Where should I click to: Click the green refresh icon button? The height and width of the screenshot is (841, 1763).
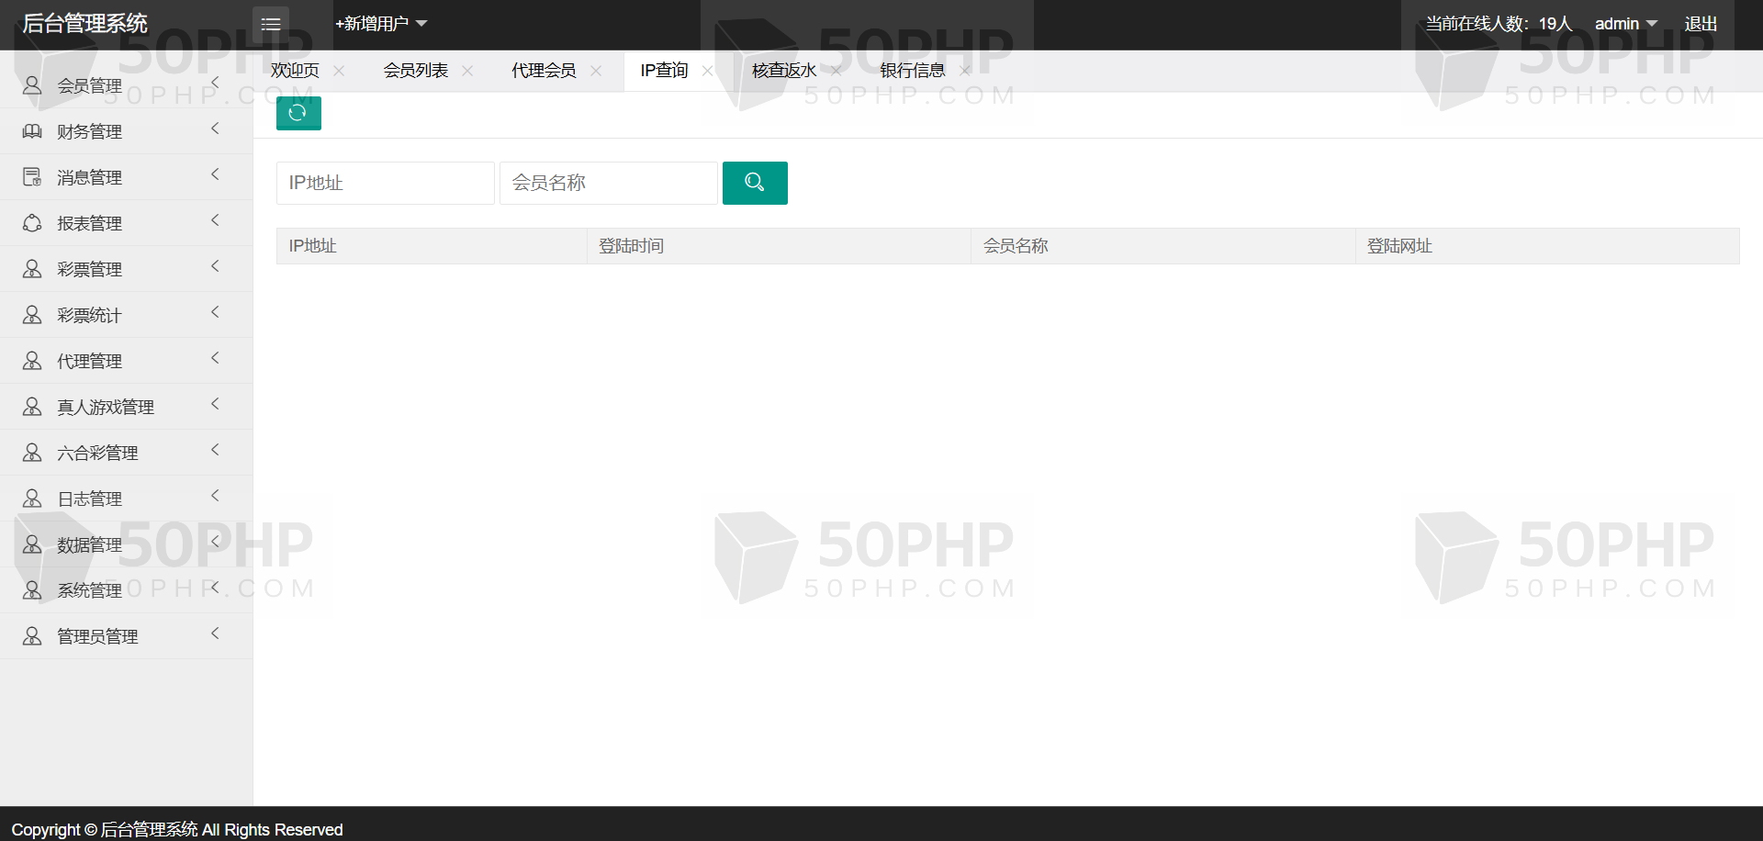click(298, 113)
